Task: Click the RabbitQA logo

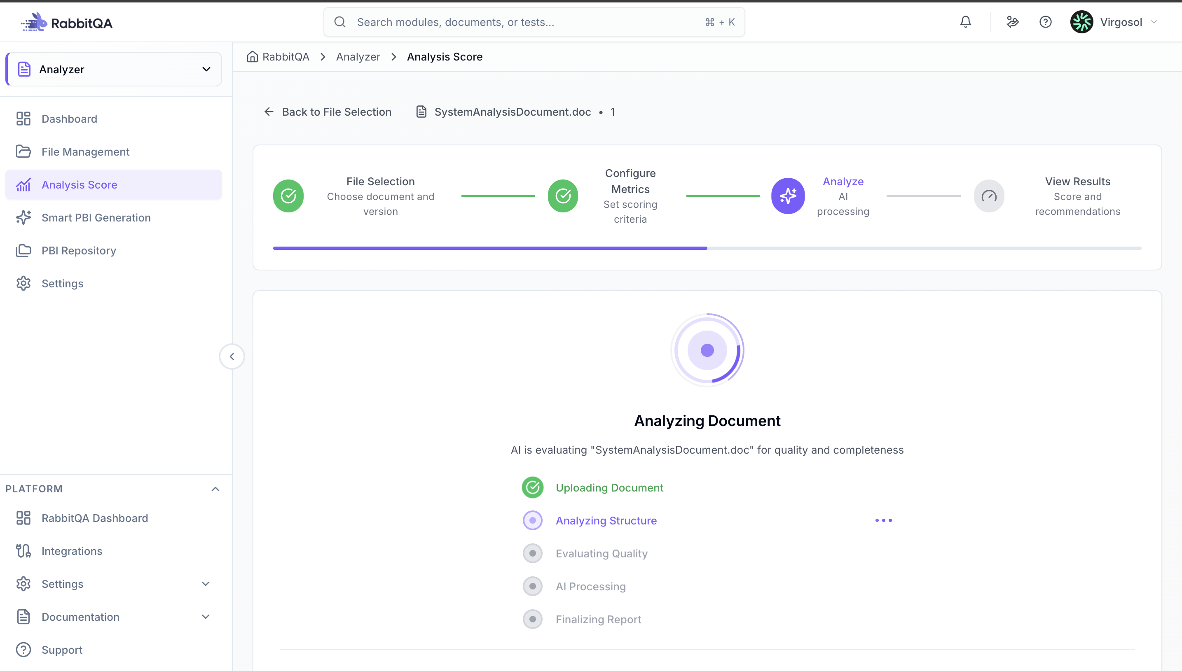Action: [66, 22]
